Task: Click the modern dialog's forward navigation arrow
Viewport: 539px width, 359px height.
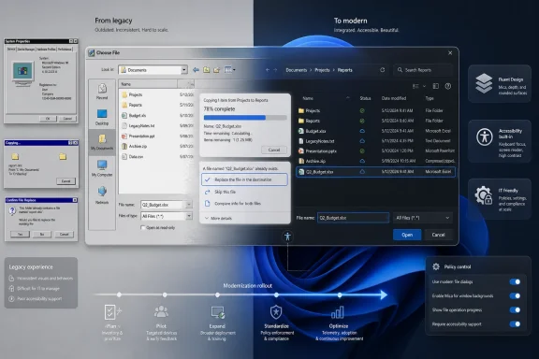Action: tap(275, 70)
